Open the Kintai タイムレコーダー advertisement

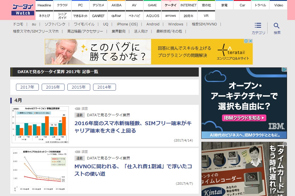[244, 169]
